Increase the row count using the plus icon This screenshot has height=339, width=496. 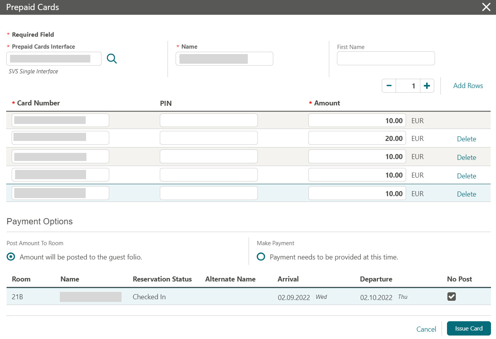click(427, 85)
